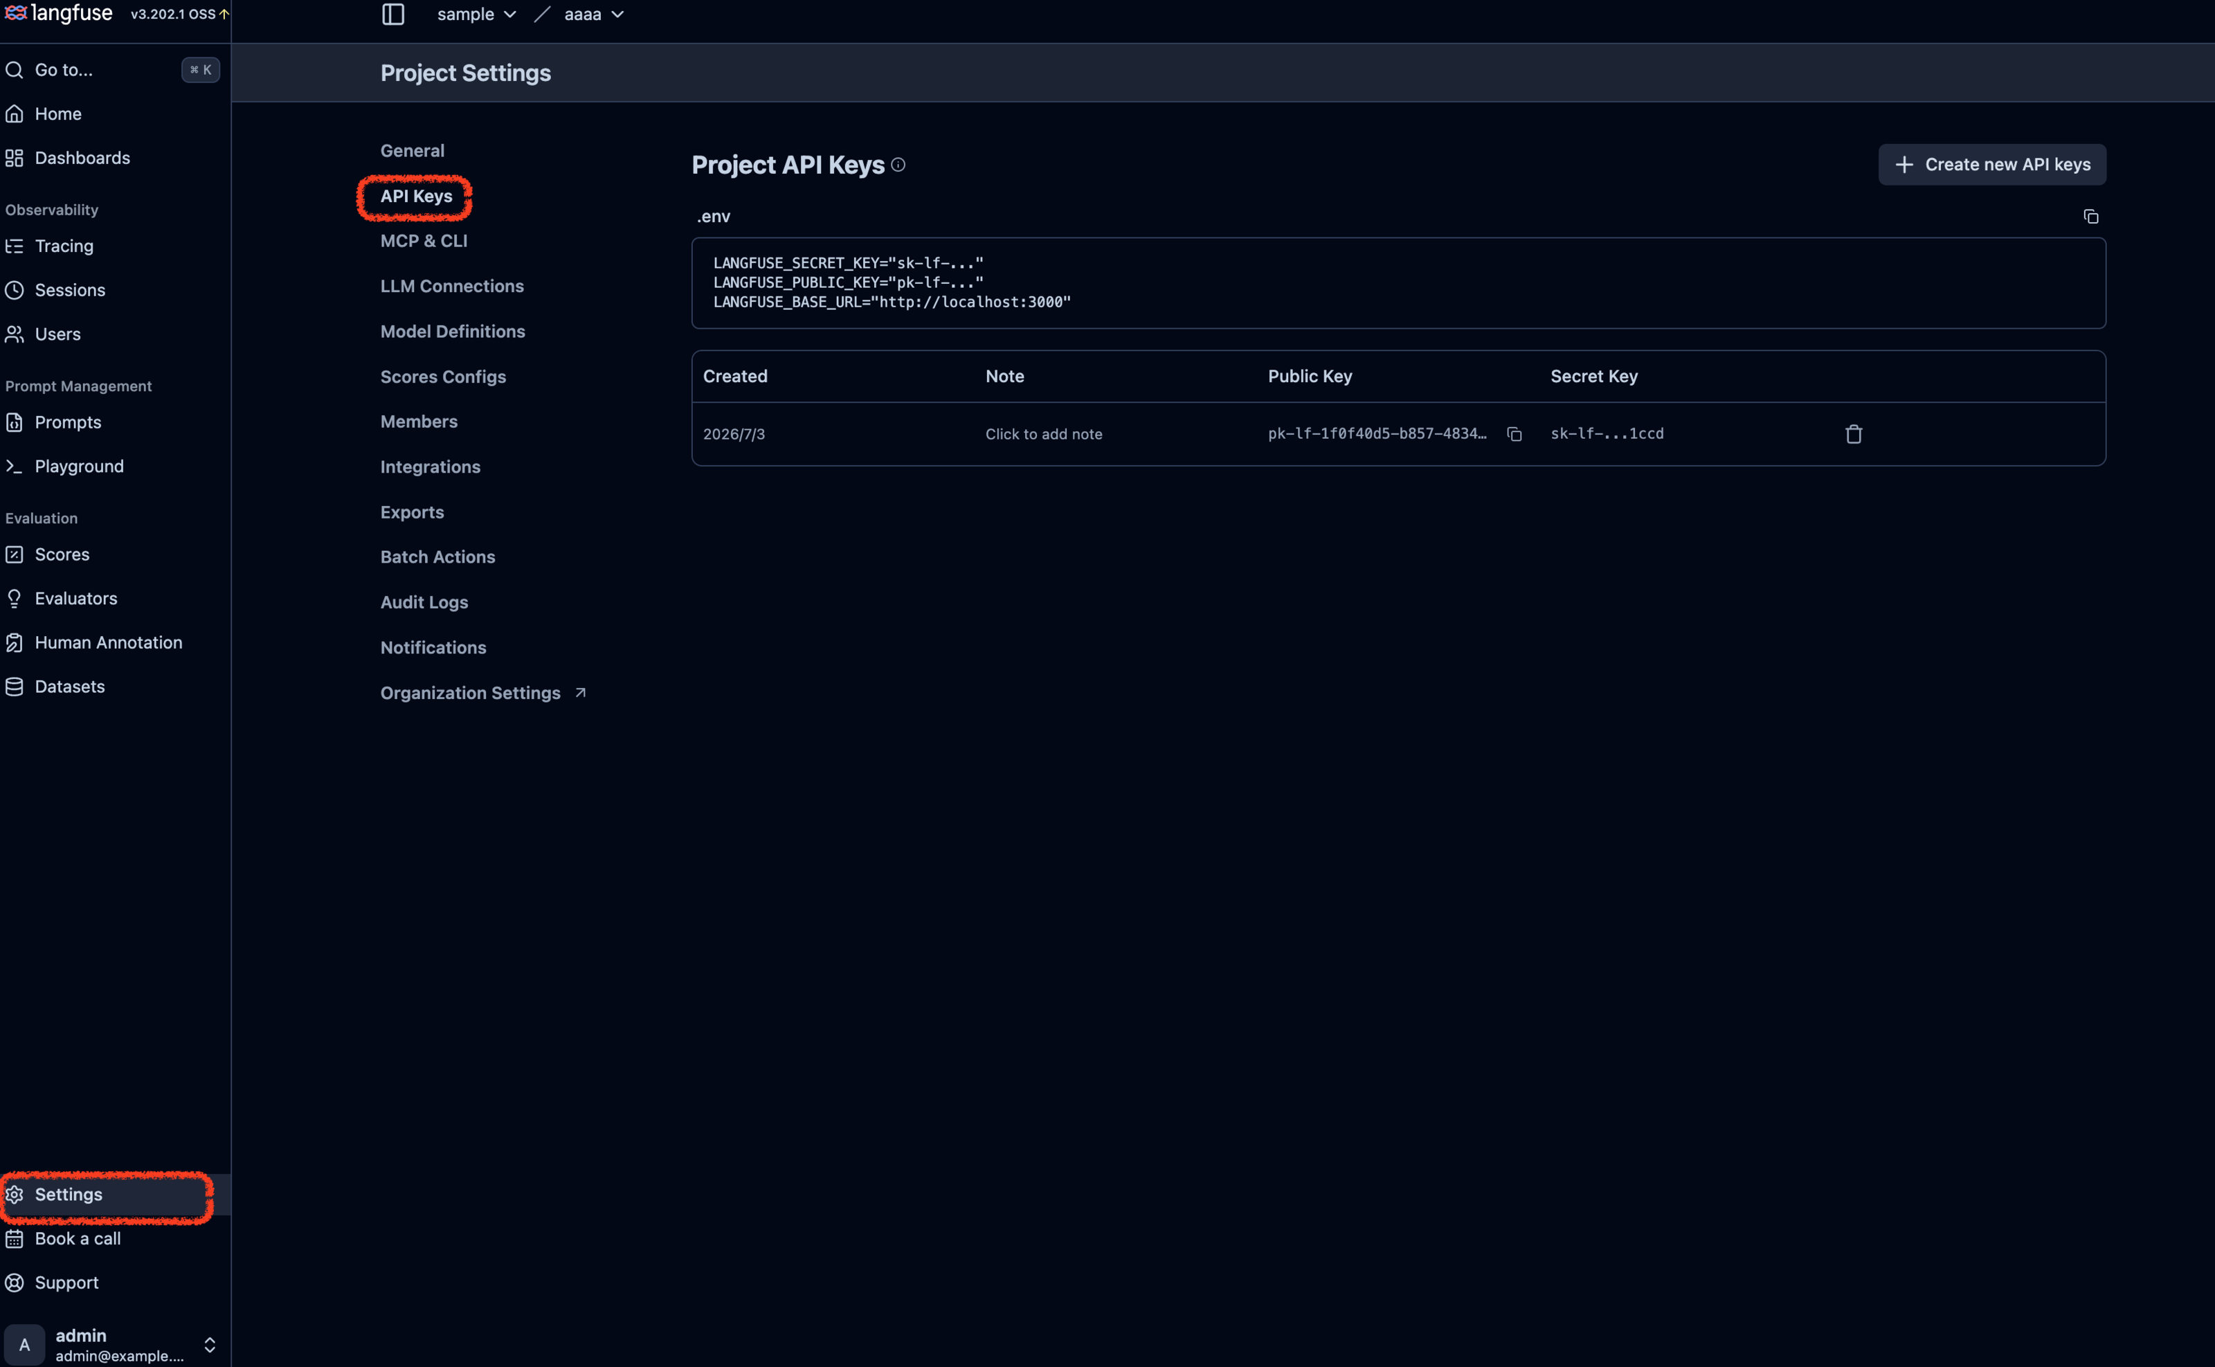Open the aaaa project dropdown
The height and width of the screenshot is (1367, 2215).
click(594, 15)
